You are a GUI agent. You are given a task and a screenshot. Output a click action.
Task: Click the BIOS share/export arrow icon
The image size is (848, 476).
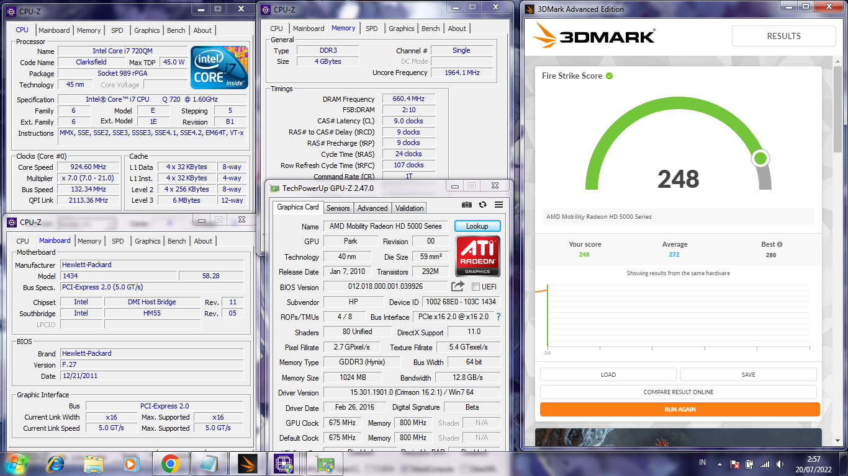[458, 286]
